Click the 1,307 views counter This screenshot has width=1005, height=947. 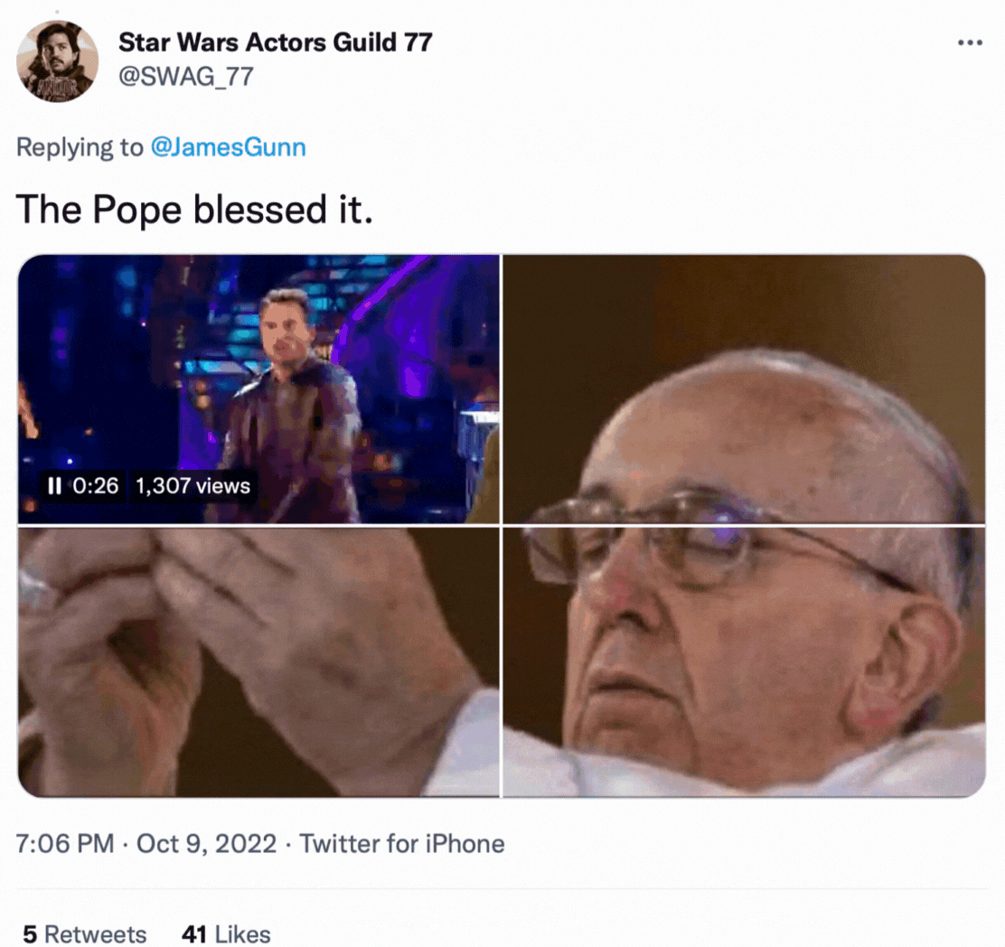(193, 486)
